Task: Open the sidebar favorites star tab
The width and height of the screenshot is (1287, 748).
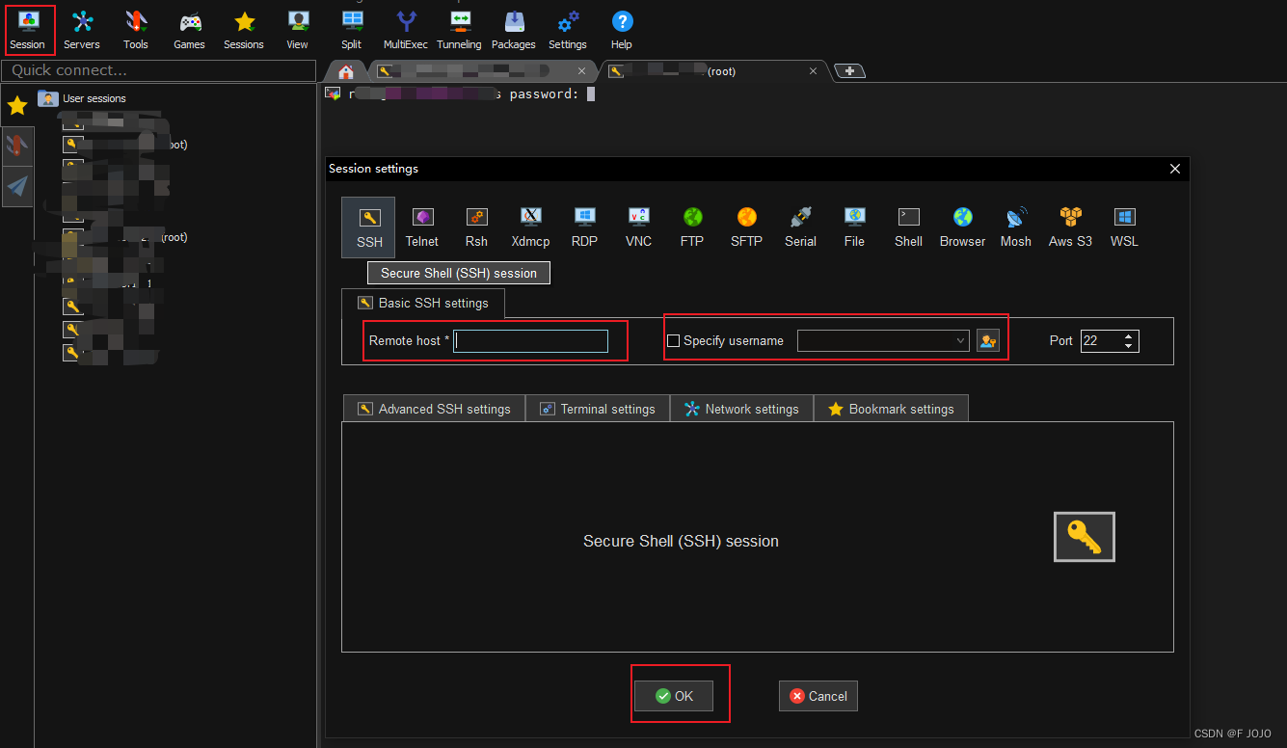Action: [x=17, y=105]
